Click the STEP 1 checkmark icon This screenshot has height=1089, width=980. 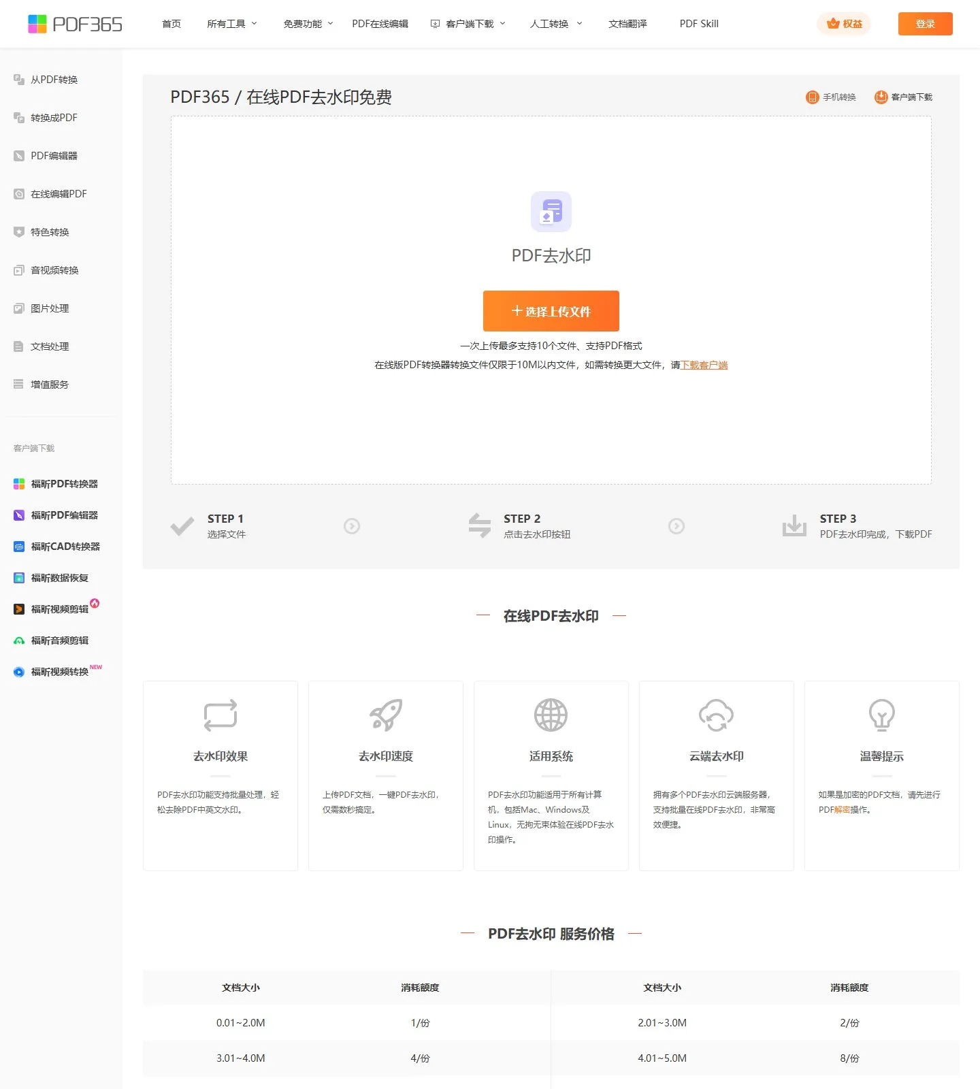pos(182,526)
